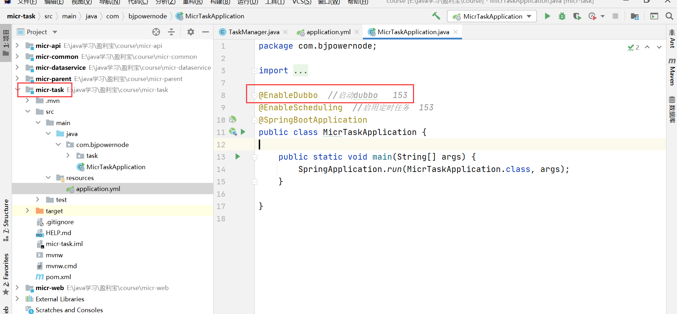Select HELP.md file in the tree
The height and width of the screenshot is (314, 677).
58,233
